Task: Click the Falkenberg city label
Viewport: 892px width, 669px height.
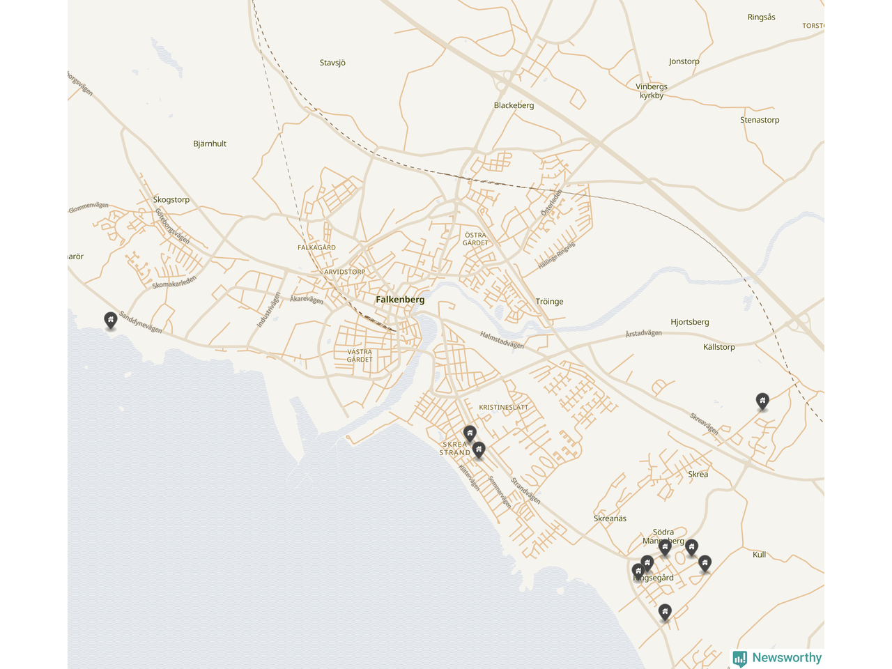Action: [x=400, y=300]
